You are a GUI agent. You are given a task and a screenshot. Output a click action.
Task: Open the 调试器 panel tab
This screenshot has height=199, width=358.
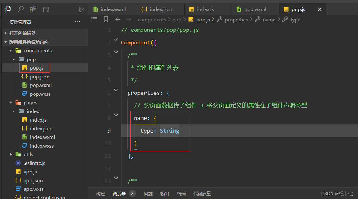119,194
